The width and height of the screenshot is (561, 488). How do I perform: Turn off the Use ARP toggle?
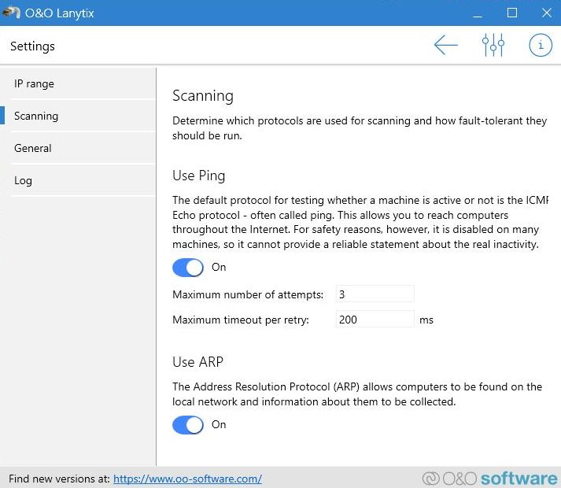188,425
